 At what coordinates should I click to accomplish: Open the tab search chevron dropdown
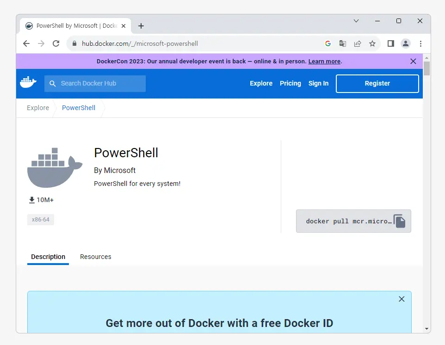tap(356, 21)
